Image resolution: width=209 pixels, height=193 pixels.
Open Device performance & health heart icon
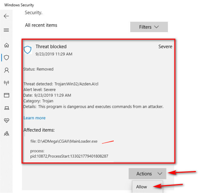[x=6, y=120]
